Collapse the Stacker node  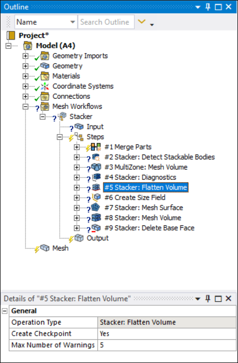click(x=43, y=116)
